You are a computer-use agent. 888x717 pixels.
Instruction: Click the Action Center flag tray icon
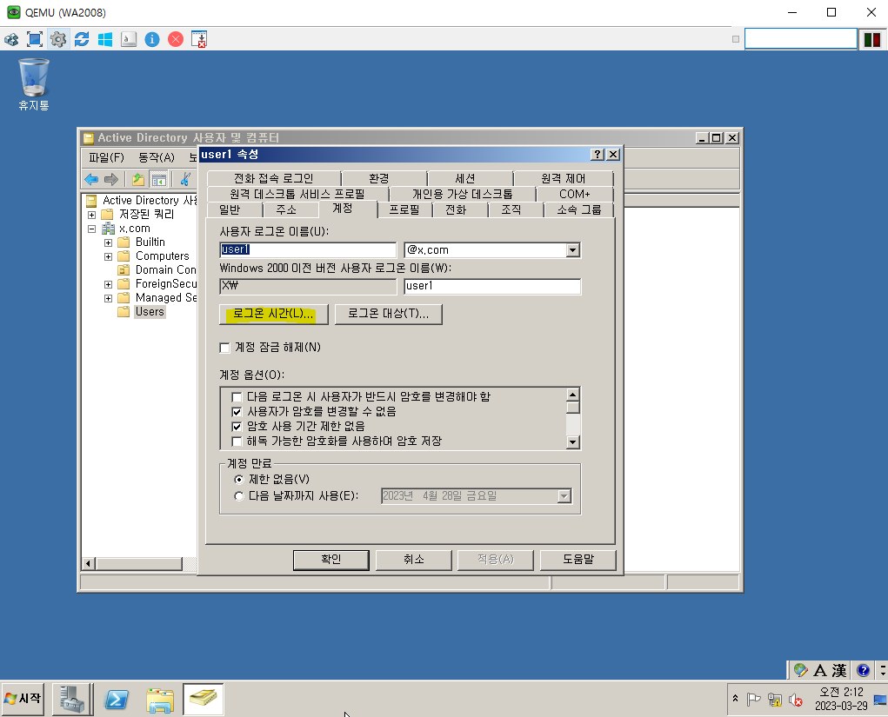pos(753,700)
